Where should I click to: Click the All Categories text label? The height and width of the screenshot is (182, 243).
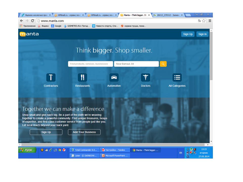coord(177,86)
